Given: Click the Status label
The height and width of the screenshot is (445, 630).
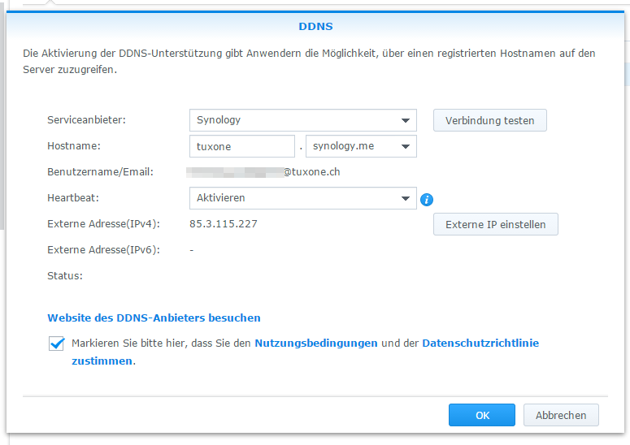Looking at the screenshot, I should coord(65,275).
